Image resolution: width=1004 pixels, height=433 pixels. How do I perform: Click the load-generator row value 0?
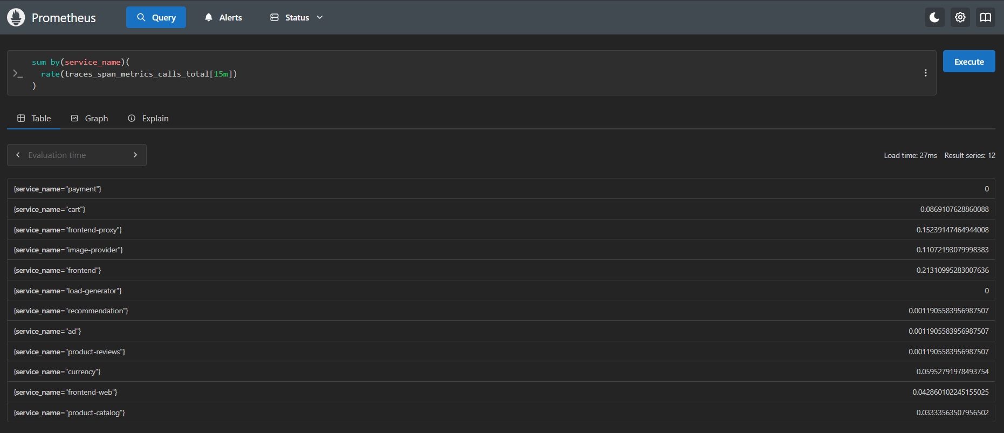pyautogui.click(x=987, y=291)
